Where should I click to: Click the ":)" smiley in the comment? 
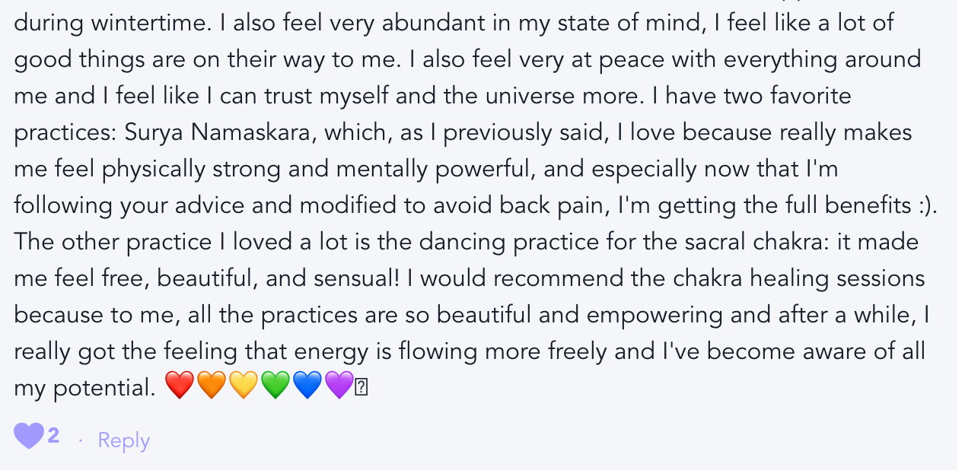pyautogui.click(x=922, y=205)
